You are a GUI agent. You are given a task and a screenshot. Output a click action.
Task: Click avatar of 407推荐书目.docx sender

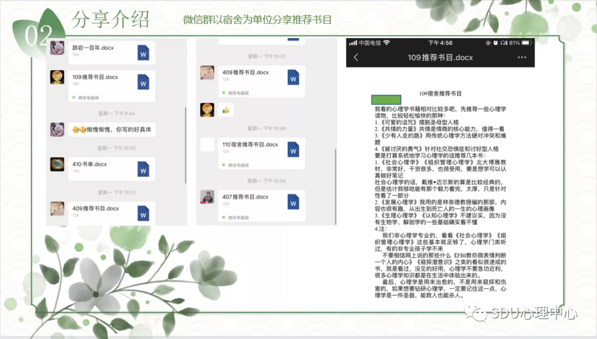click(x=207, y=197)
